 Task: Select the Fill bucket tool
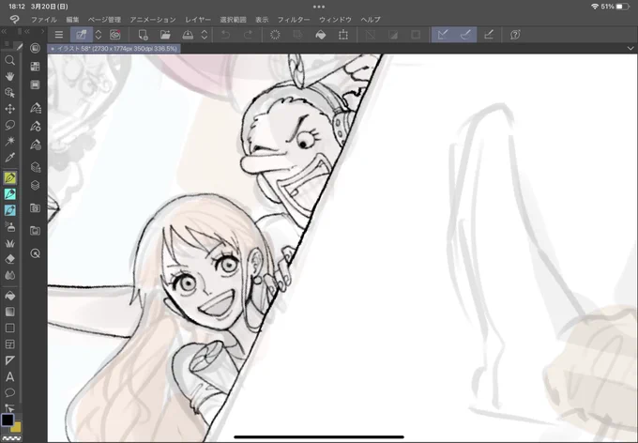click(x=9, y=296)
